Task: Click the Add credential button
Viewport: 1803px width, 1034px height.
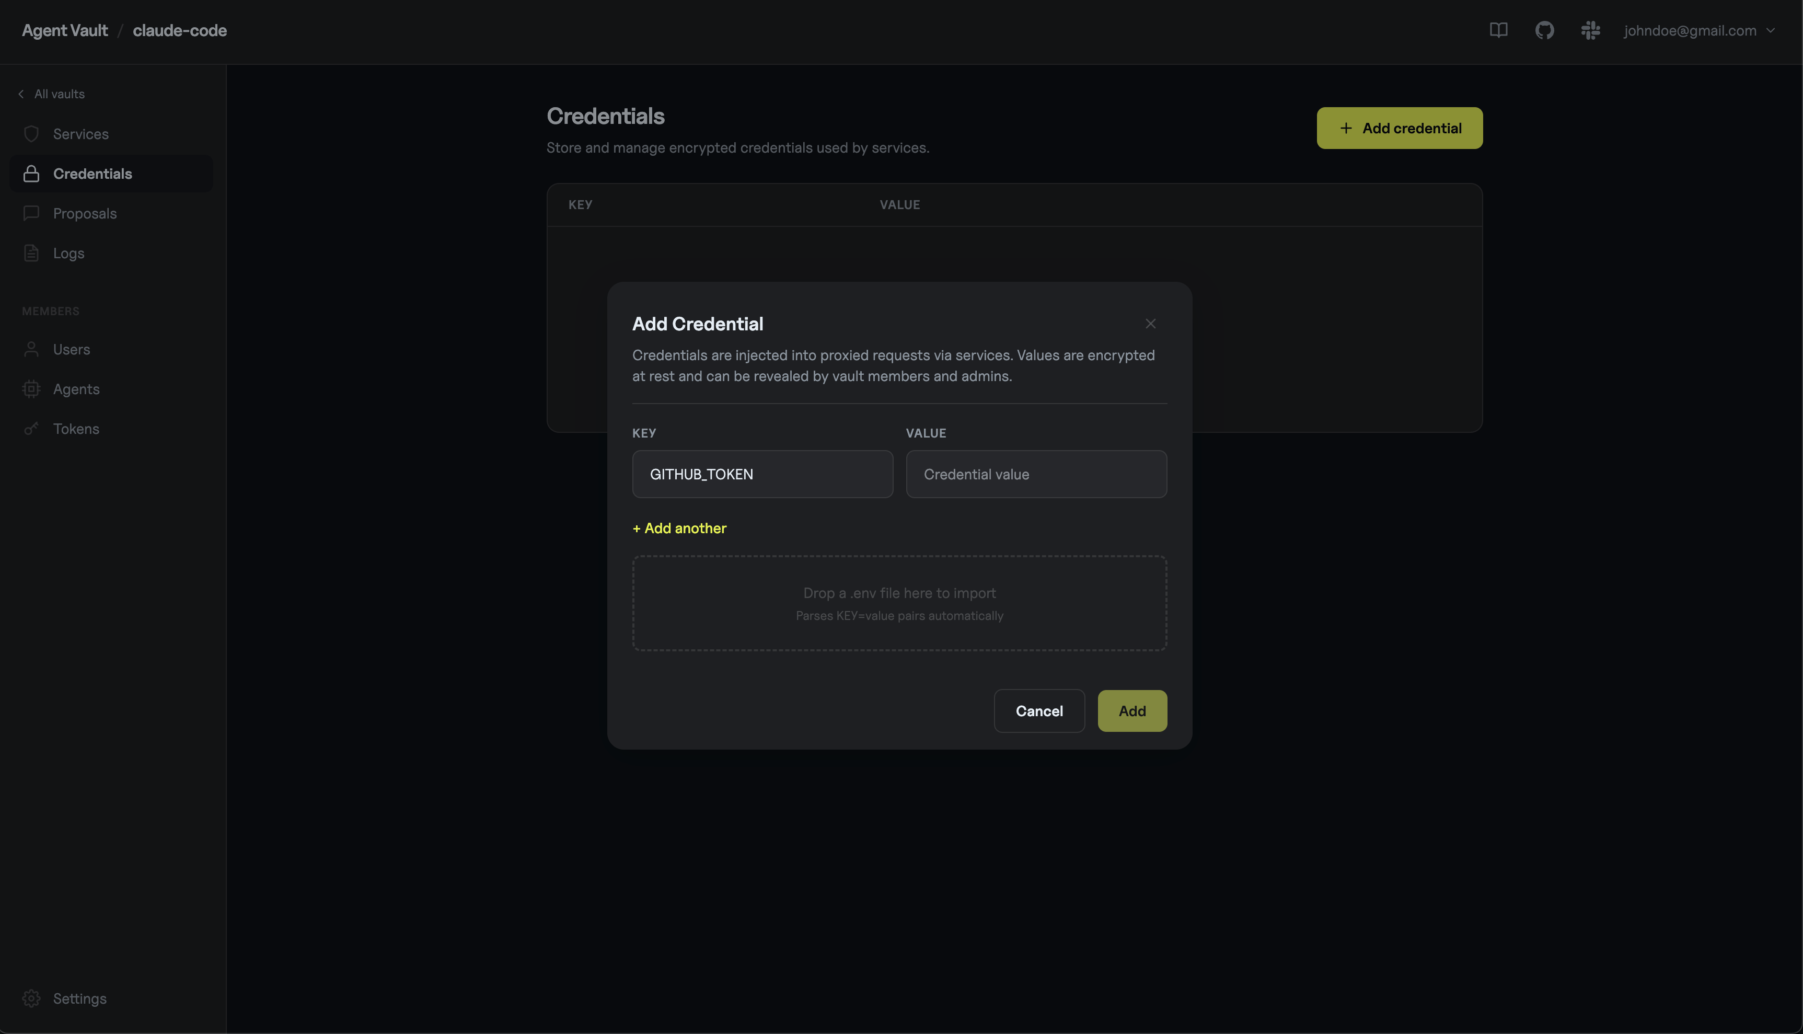Action: [x=1399, y=128]
